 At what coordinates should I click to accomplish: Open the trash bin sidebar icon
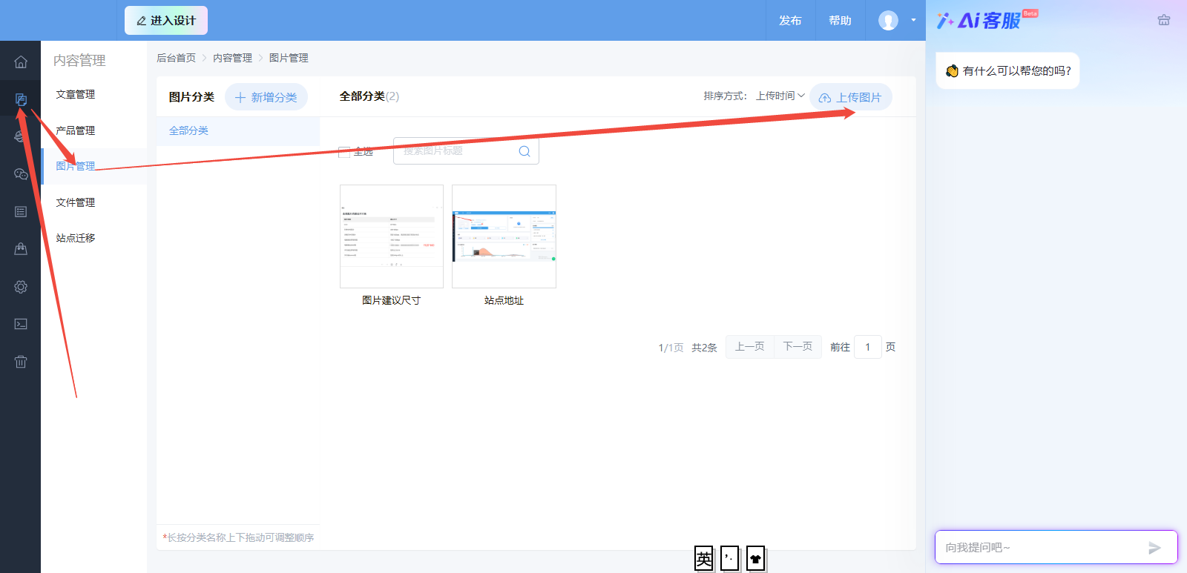click(x=21, y=362)
